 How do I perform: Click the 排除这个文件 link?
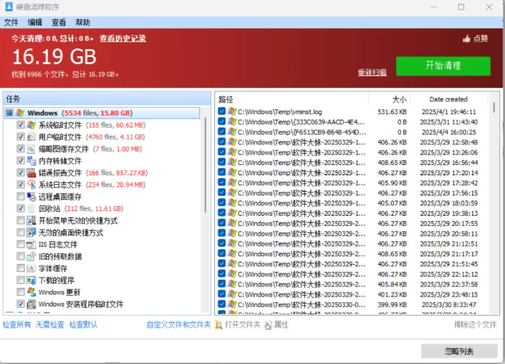[476, 325]
